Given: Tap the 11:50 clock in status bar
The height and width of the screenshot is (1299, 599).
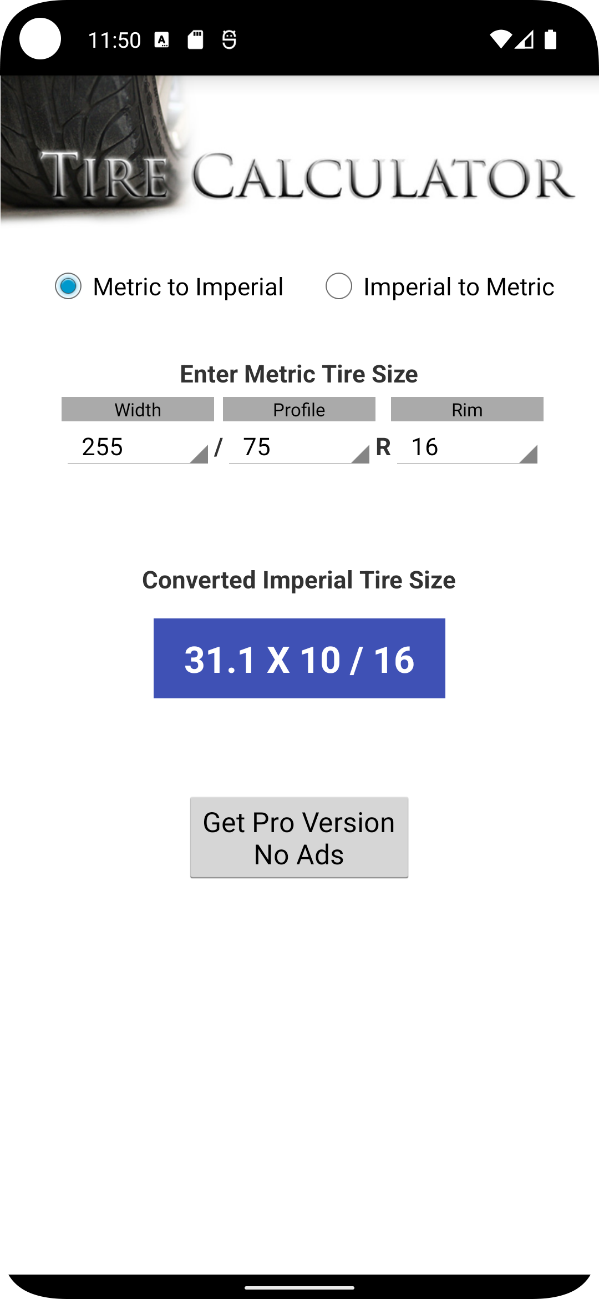Looking at the screenshot, I should 114,40.
